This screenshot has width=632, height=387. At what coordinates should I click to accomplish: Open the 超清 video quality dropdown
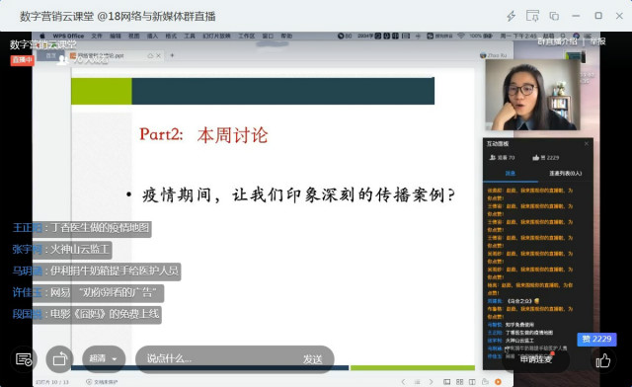click(104, 358)
